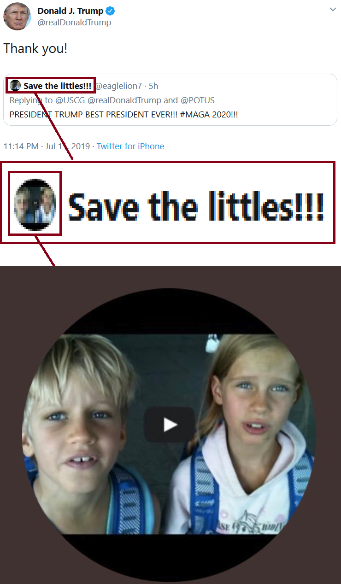
Task: Open the "11:14 PM · Jul 1, 2019" timestamp
Action: 47,146
